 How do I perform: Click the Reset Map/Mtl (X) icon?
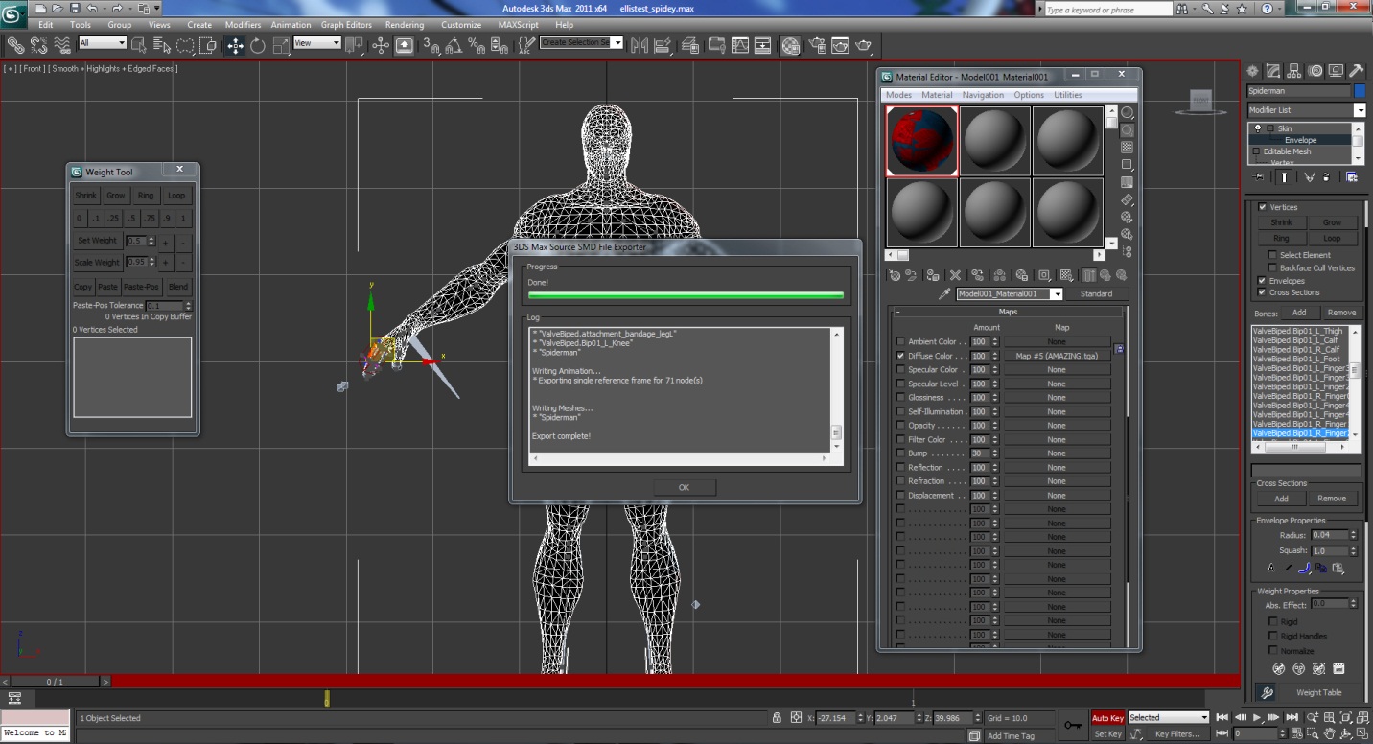[955, 275]
